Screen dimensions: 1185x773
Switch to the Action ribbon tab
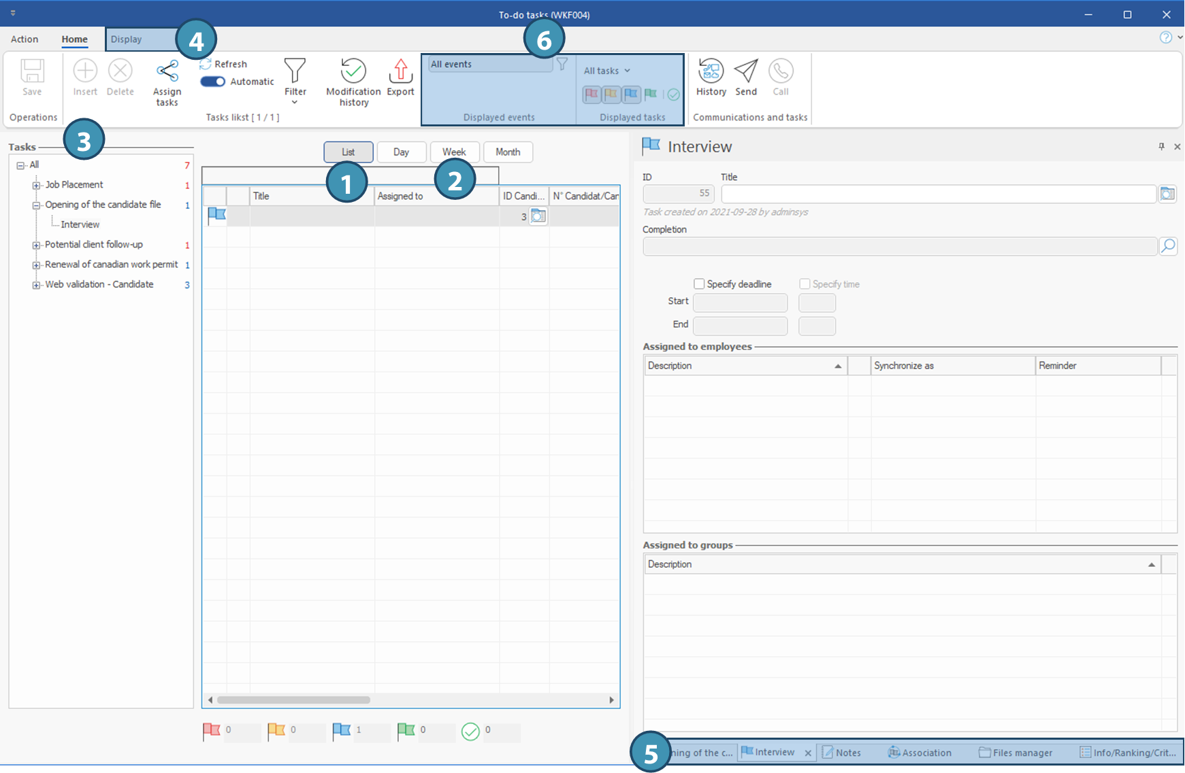tap(25, 39)
